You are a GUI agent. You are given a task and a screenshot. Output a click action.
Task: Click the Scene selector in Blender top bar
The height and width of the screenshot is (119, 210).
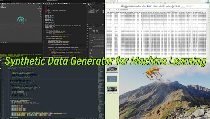pos(90,2)
